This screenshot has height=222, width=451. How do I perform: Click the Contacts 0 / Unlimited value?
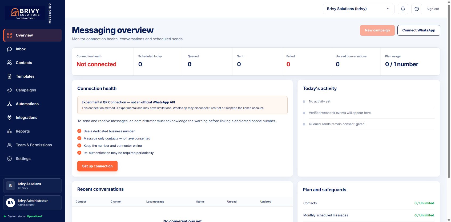coord(424,203)
